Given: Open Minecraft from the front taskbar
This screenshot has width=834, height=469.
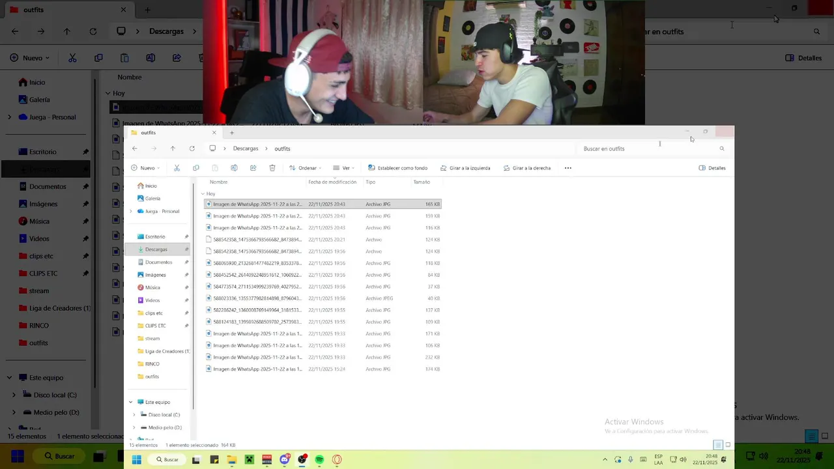Looking at the screenshot, I should pyautogui.click(x=249, y=460).
